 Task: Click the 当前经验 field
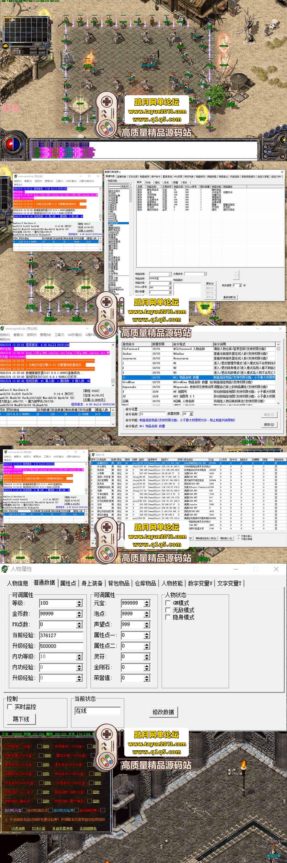[61, 635]
